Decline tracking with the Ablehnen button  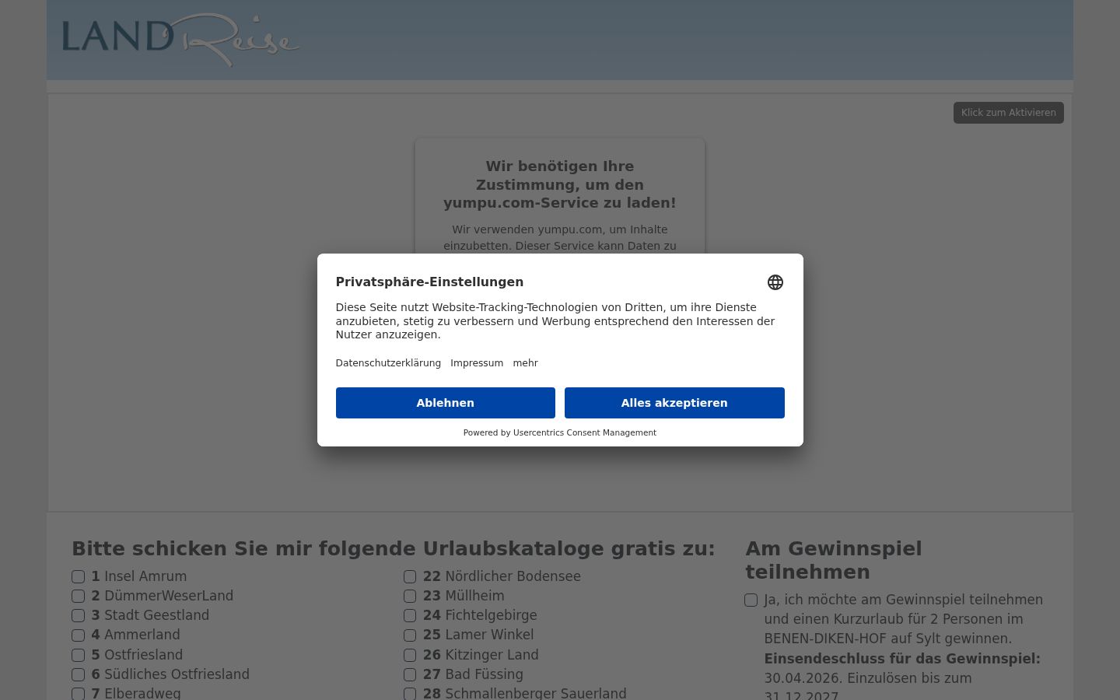click(445, 403)
